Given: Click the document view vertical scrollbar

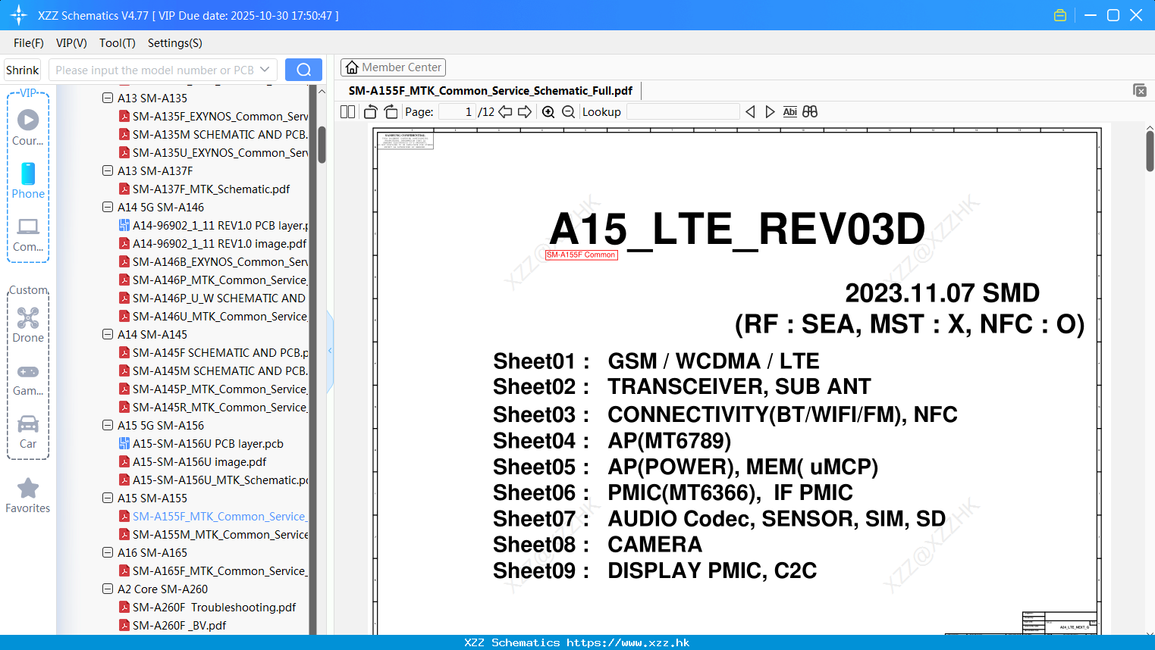Looking at the screenshot, I should (1150, 152).
